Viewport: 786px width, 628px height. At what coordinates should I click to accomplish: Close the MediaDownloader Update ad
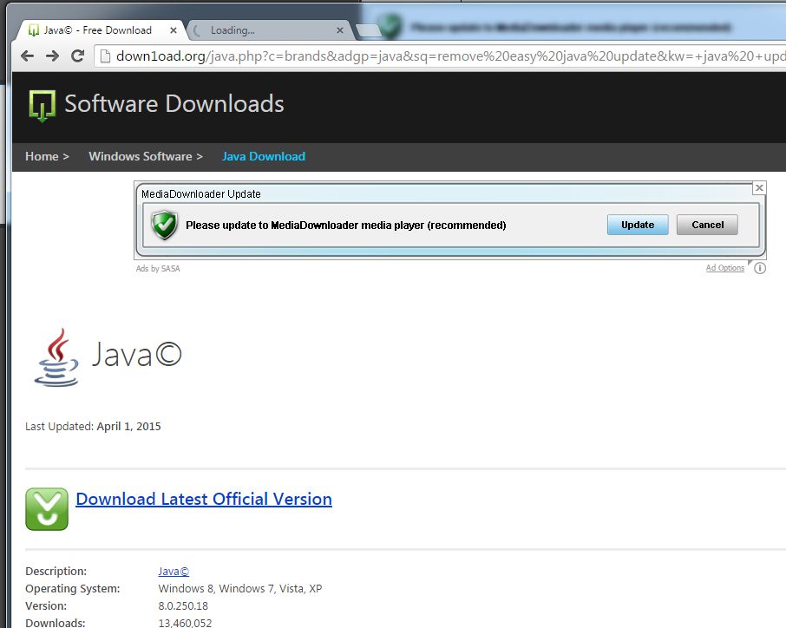pos(759,187)
